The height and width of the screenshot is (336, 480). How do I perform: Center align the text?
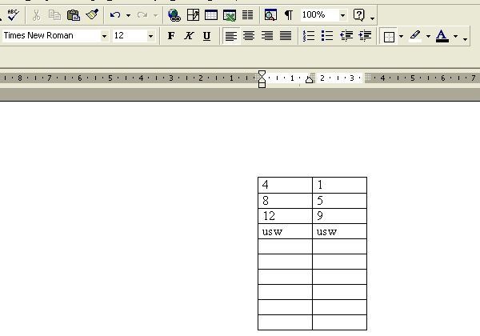tap(249, 36)
